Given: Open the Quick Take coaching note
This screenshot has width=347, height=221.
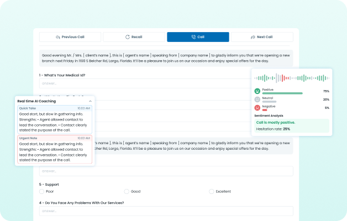Looking at the screenshot, I should point(54,119).
